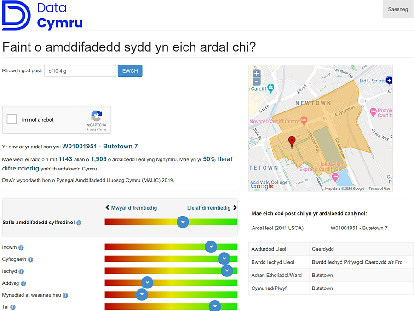Click the Data Cymru logo
Image resolution: width=414 pixels, height=311 pixels.
coord(42,16)
